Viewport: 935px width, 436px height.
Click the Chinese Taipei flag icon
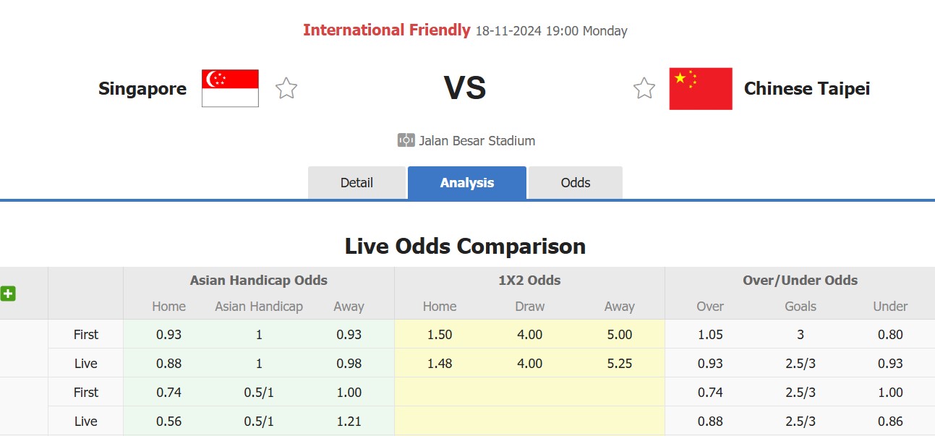(700, 87)
